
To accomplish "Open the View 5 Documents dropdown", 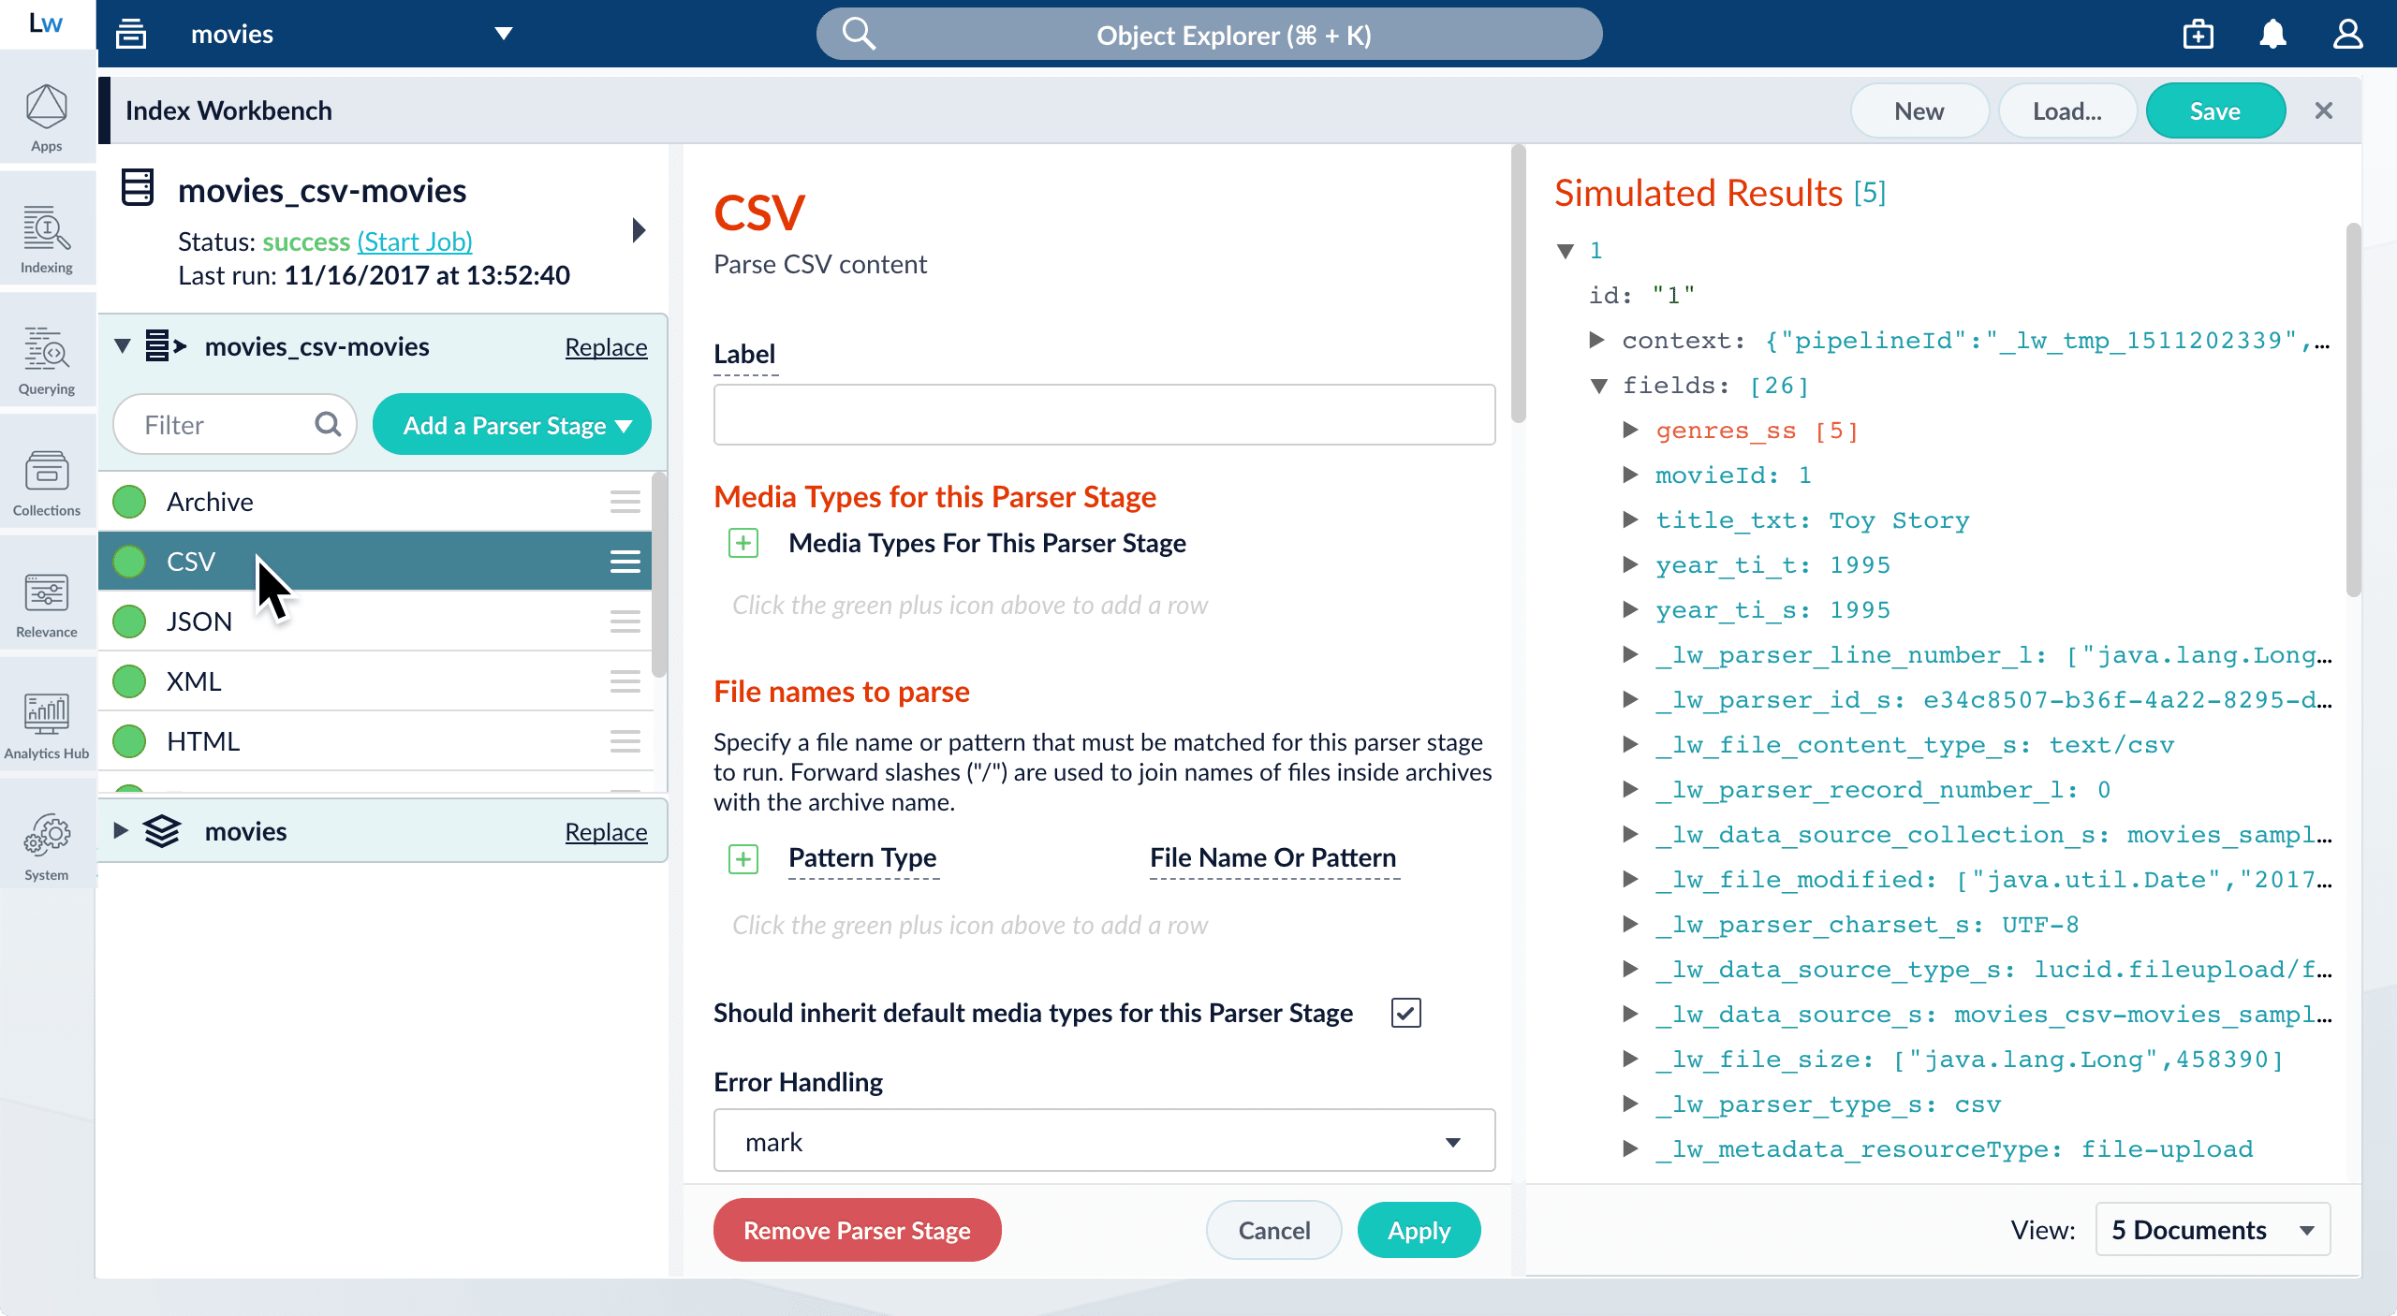I will point(2213,1230).
